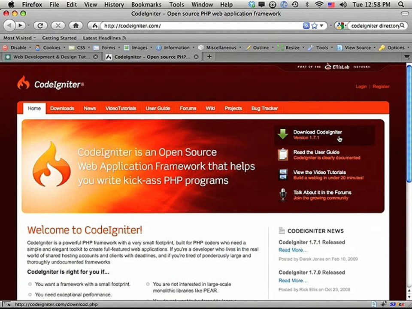Open the File menu
Screen dimensions: 412x309
(x=55, y=4)
